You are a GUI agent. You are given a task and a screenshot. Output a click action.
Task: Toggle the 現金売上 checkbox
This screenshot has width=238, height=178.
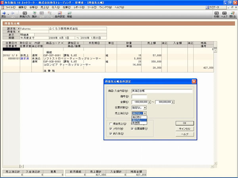[x=111, y=124]
